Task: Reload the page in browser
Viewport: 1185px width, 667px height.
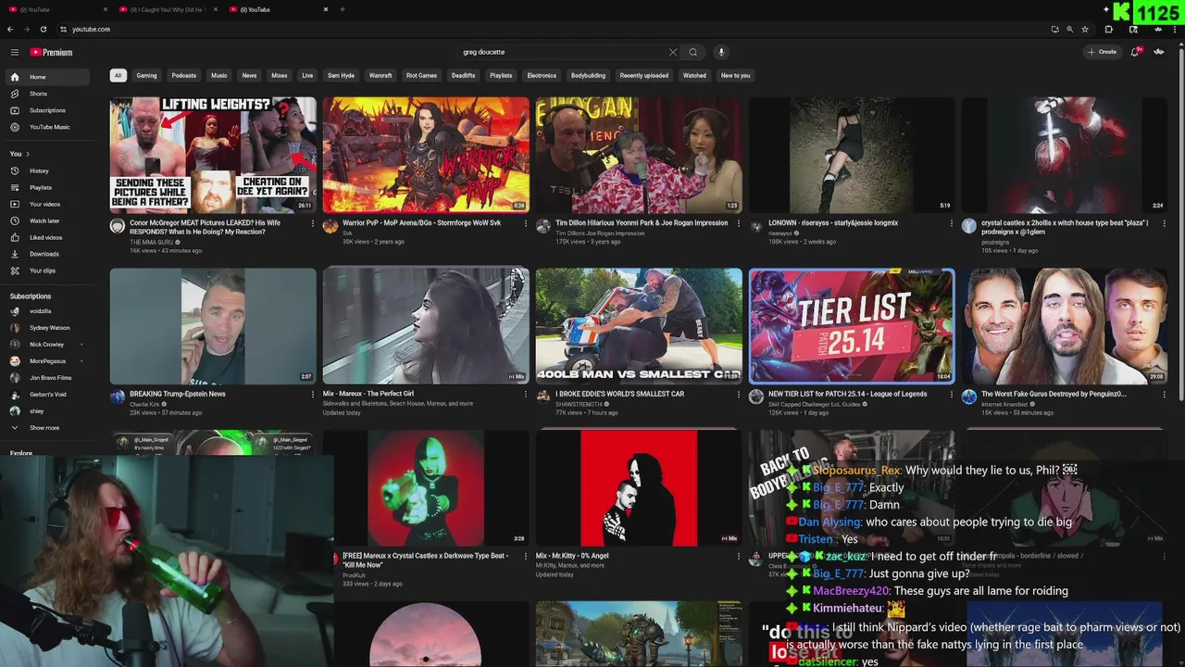Action: 43,29
